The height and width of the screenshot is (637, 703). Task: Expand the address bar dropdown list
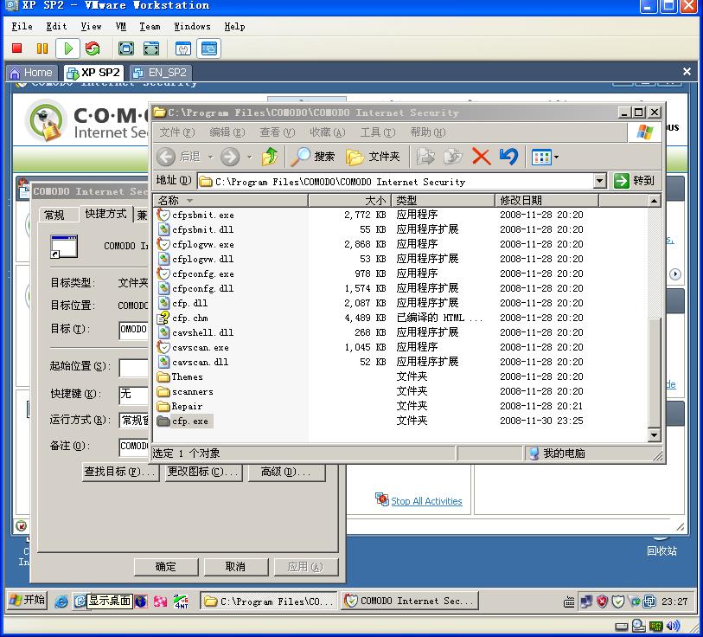point(599,181)
